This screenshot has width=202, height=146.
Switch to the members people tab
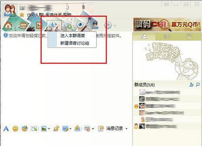pyautogui.click(x=144, y=36)
